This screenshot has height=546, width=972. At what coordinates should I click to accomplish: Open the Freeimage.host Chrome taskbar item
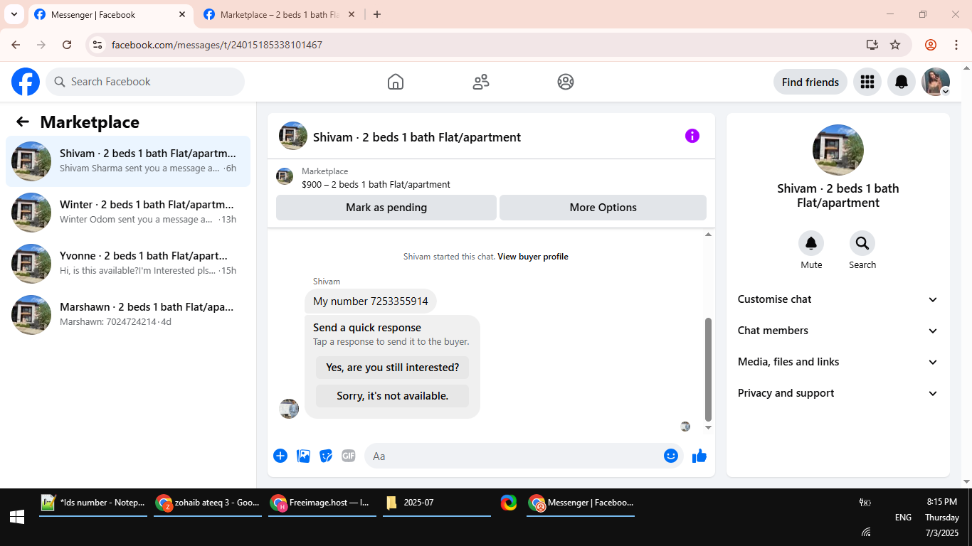click(x=322, y=503)
